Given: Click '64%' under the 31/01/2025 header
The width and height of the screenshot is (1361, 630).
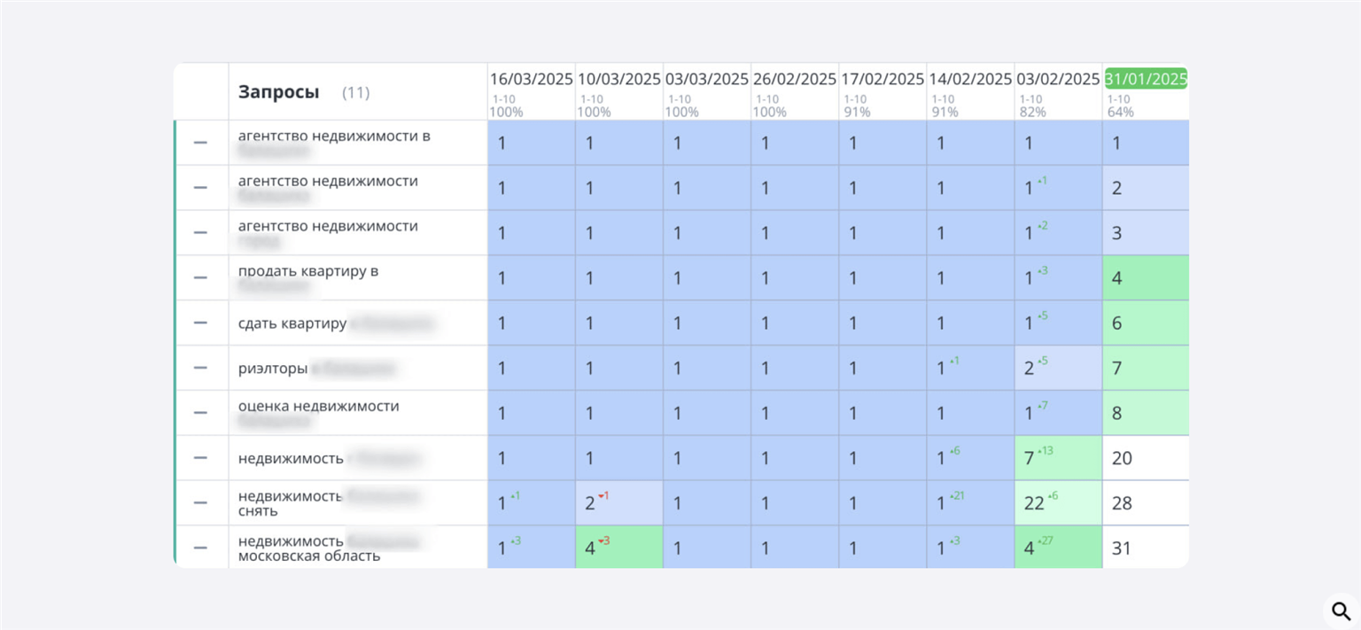Looking at the screenshot, I should click(1121, 113).
